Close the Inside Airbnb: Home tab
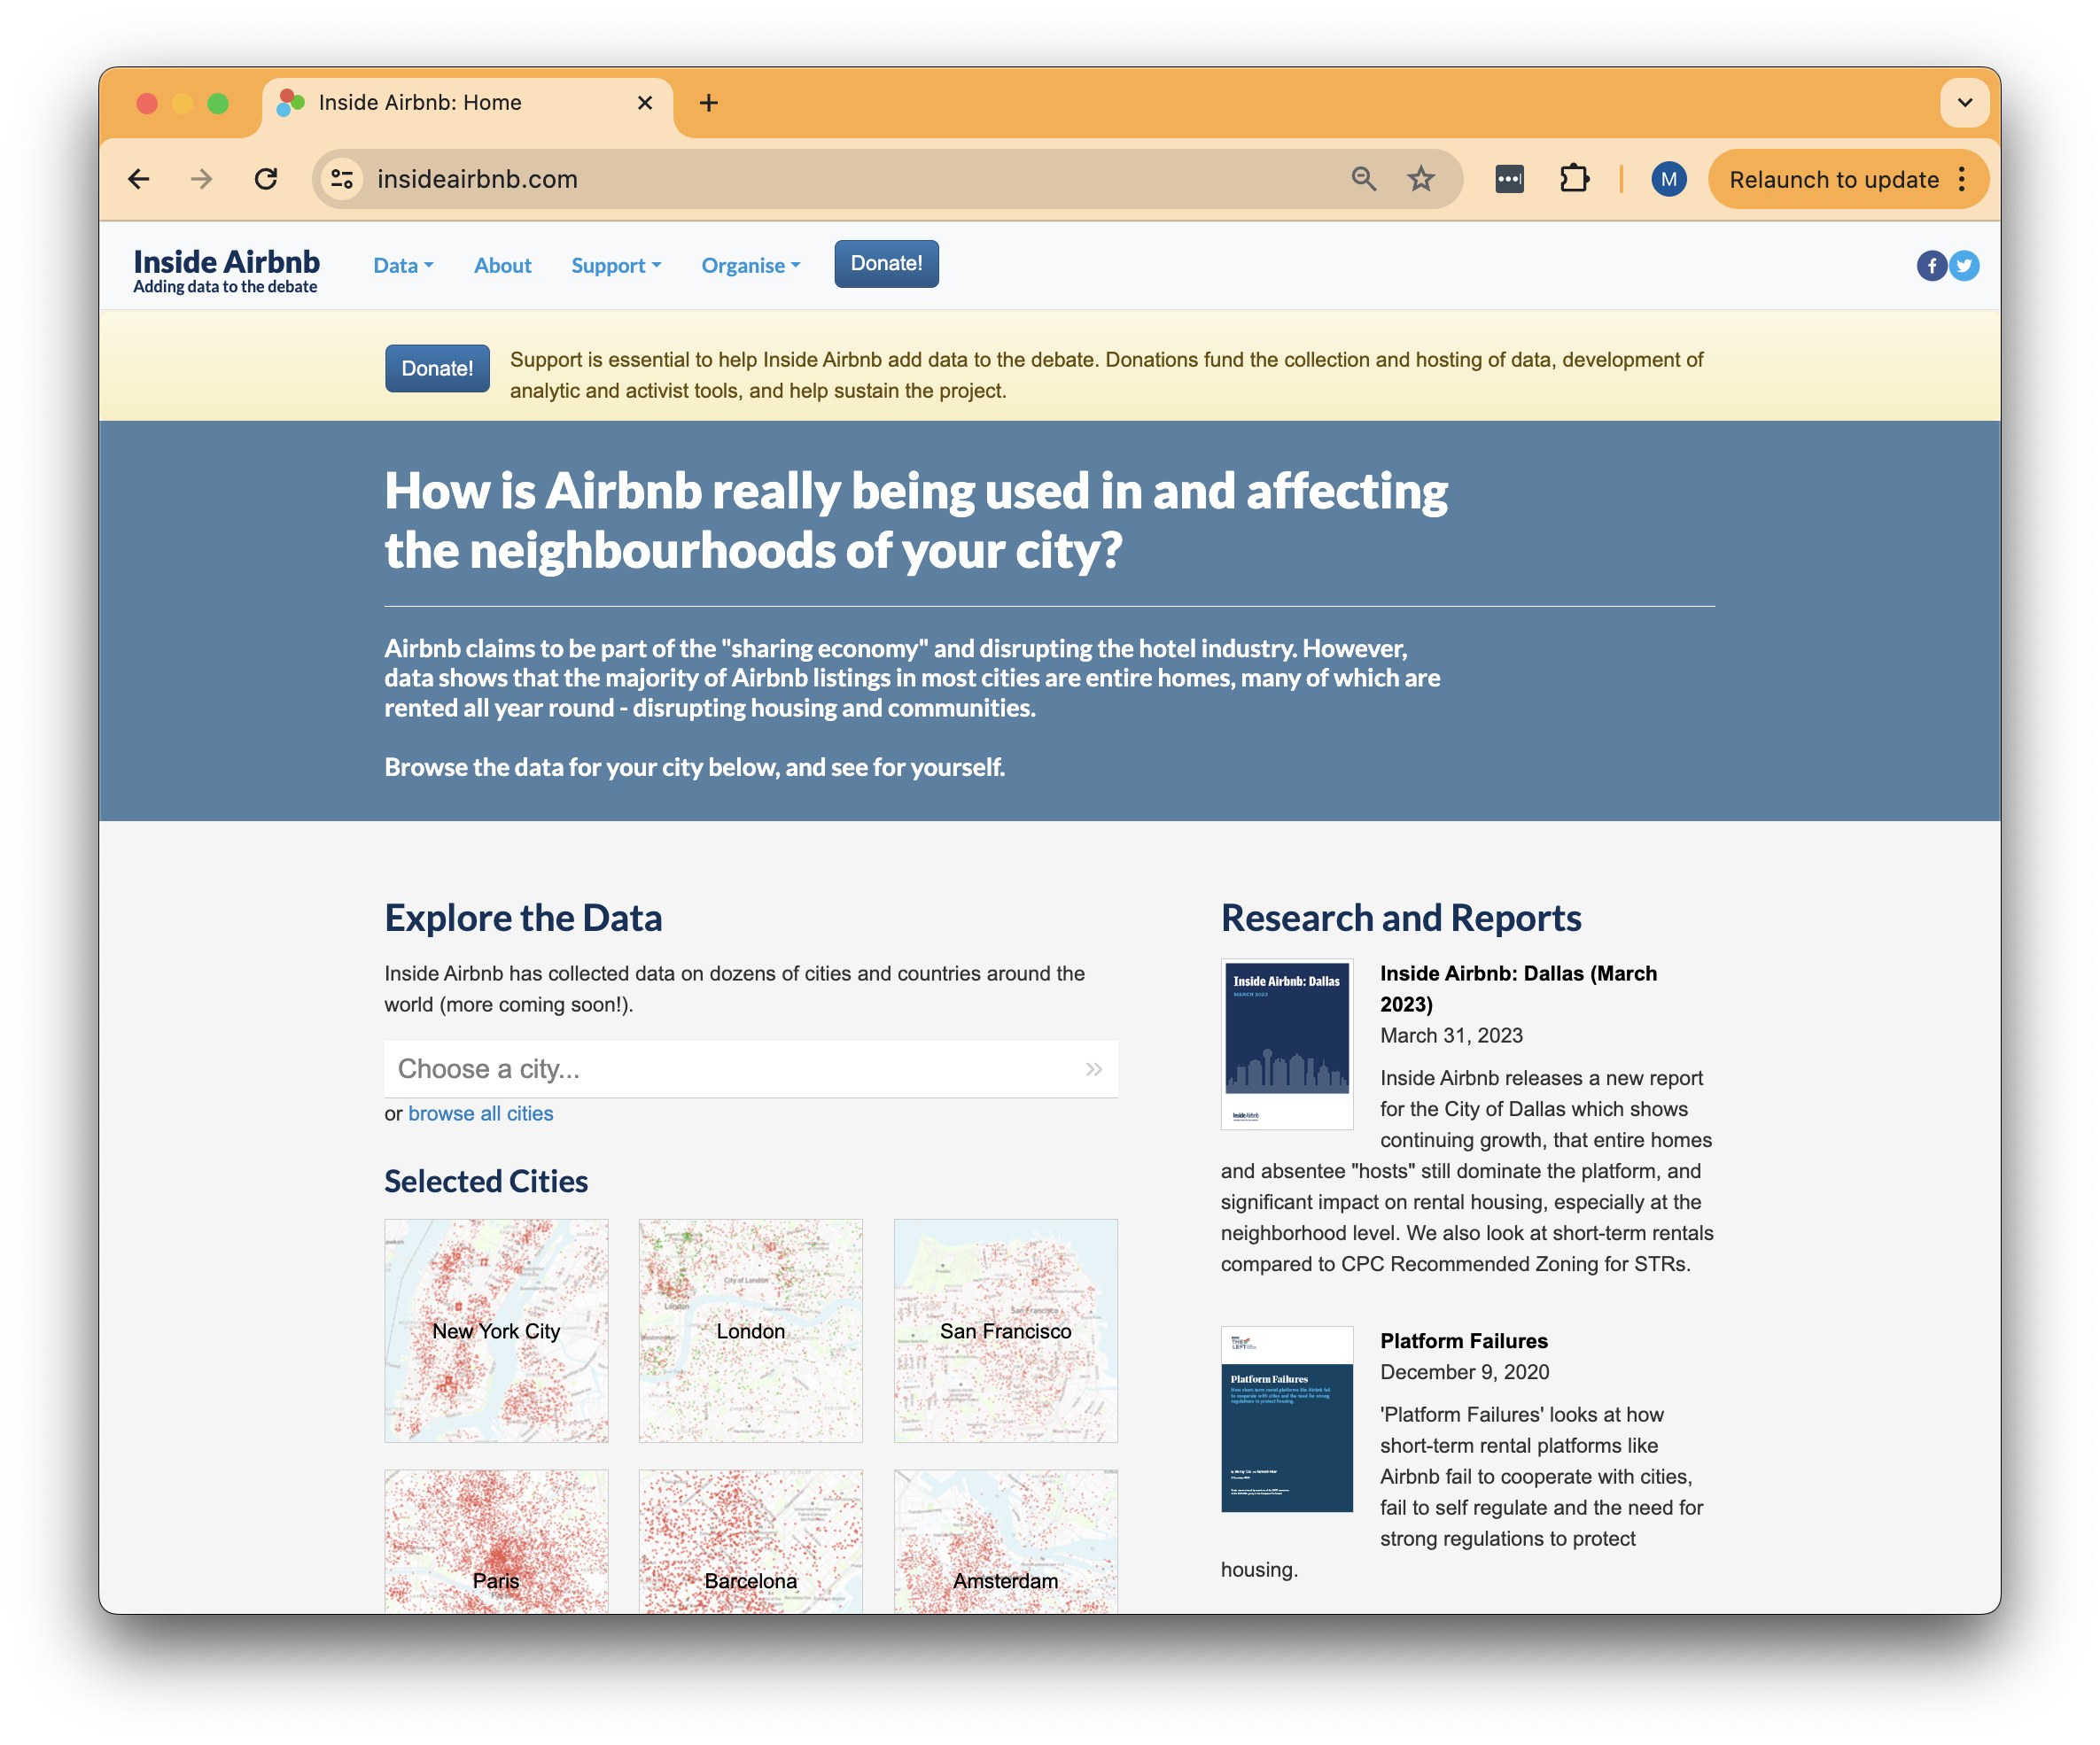Screen dimensions: 2100x1745 (x=645, y=103)
